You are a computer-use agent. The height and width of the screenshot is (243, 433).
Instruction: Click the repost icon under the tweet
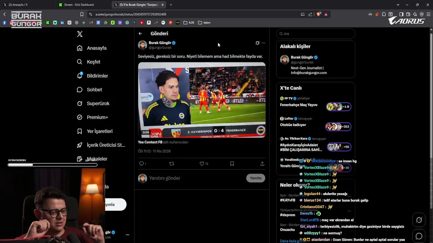(x=172, y=163)
